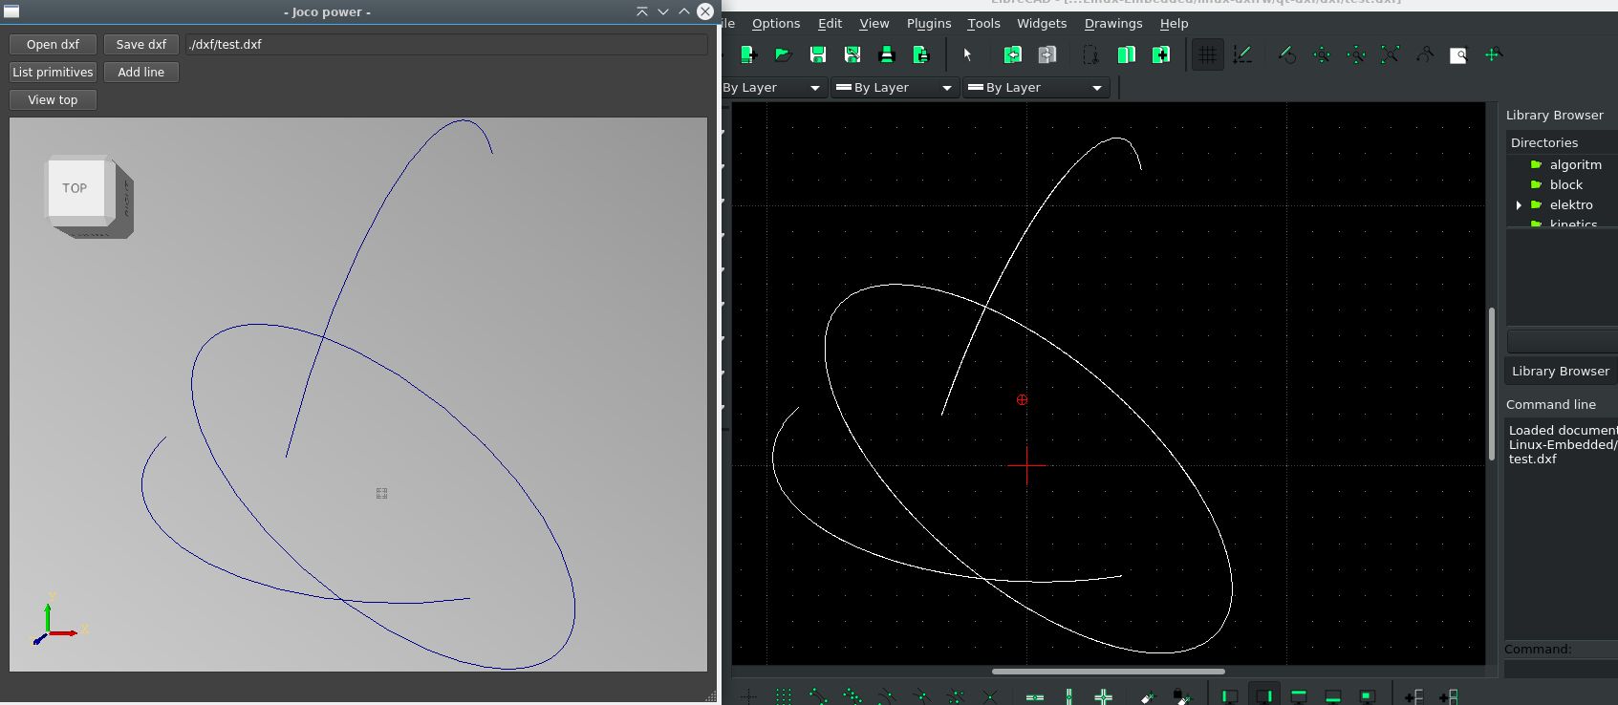This screenshot has width=1618, height=705.
Task: Open the Help menu
Action: click(x=1174, y=23)
